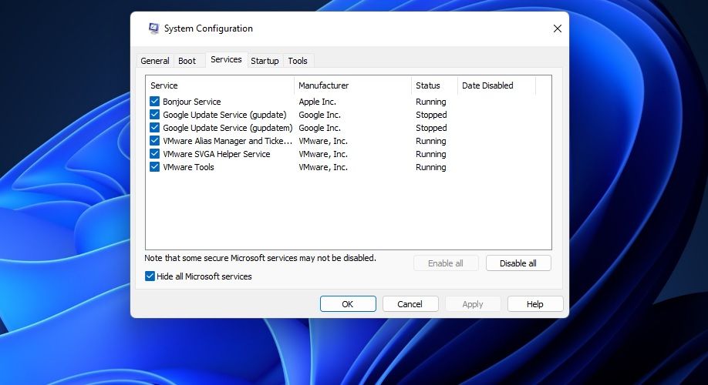Image resolution: width=708 pixels, height=385 pixels.
Task: Sort by the Service column header
Action: tap(220, 85)
